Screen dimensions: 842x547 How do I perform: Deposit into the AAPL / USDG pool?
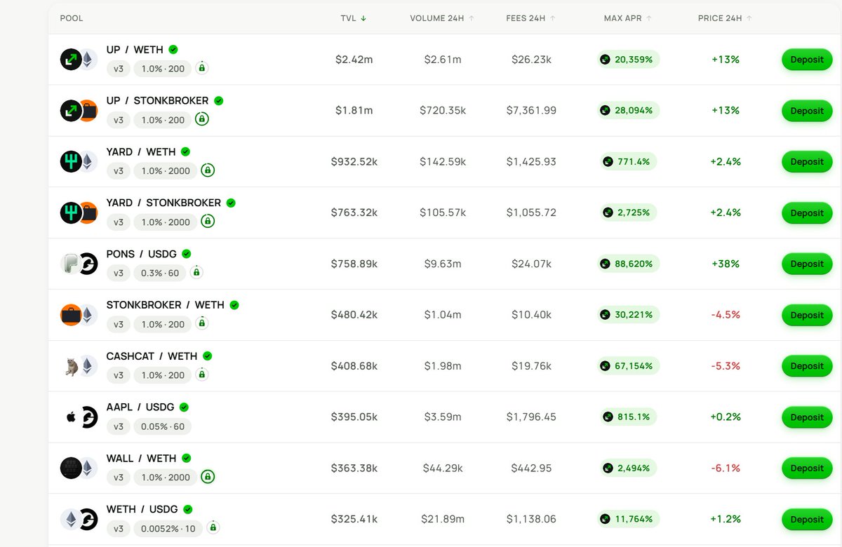[x=807, y=417]
